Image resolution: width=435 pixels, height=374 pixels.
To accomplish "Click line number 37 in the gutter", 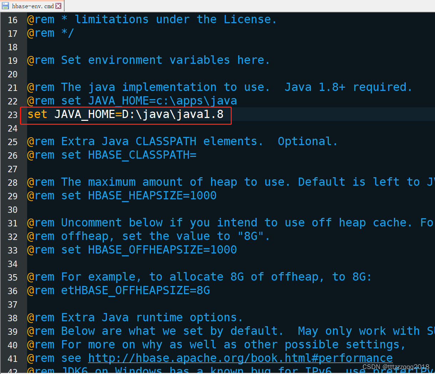I will point(12,304).
